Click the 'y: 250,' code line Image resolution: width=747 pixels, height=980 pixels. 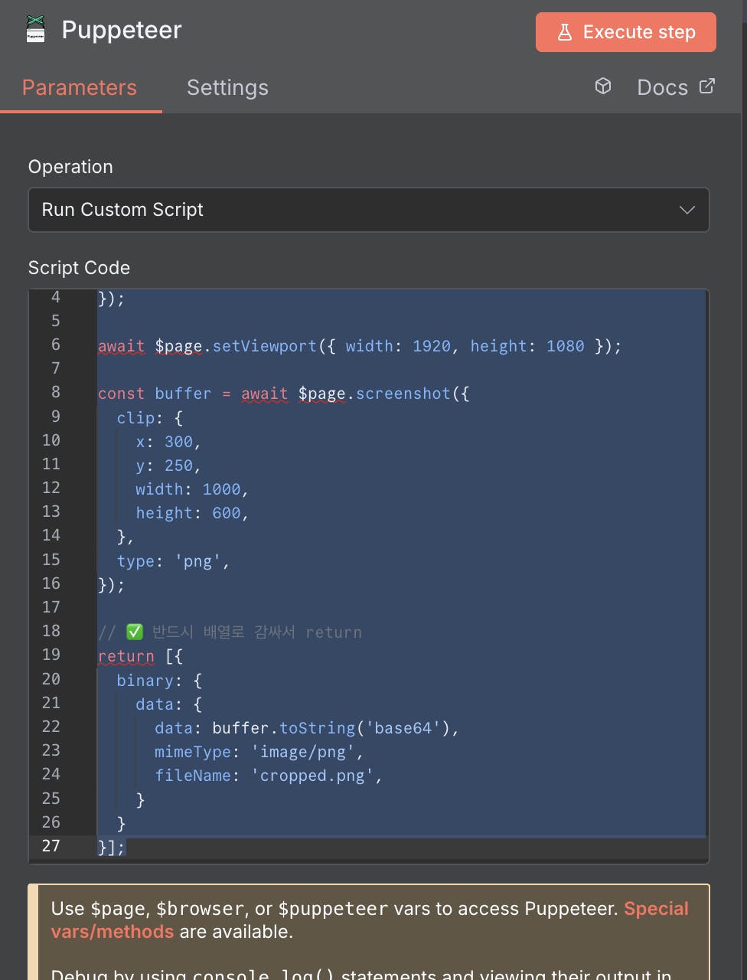pos(168,465)
